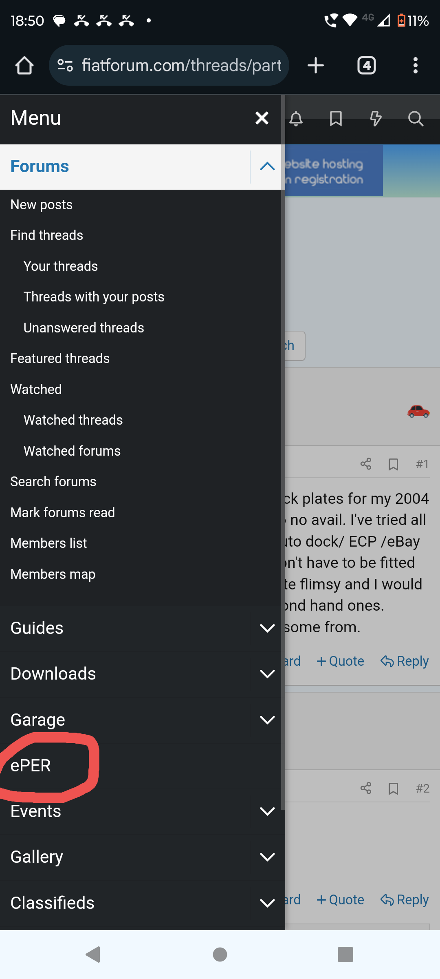Expand the Downloads submenu
Viewport: 440px width, 979px height.
pos(267,674)
